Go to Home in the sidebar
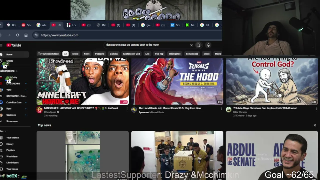Viewport: 320px width, 180px height. point(14,54)
